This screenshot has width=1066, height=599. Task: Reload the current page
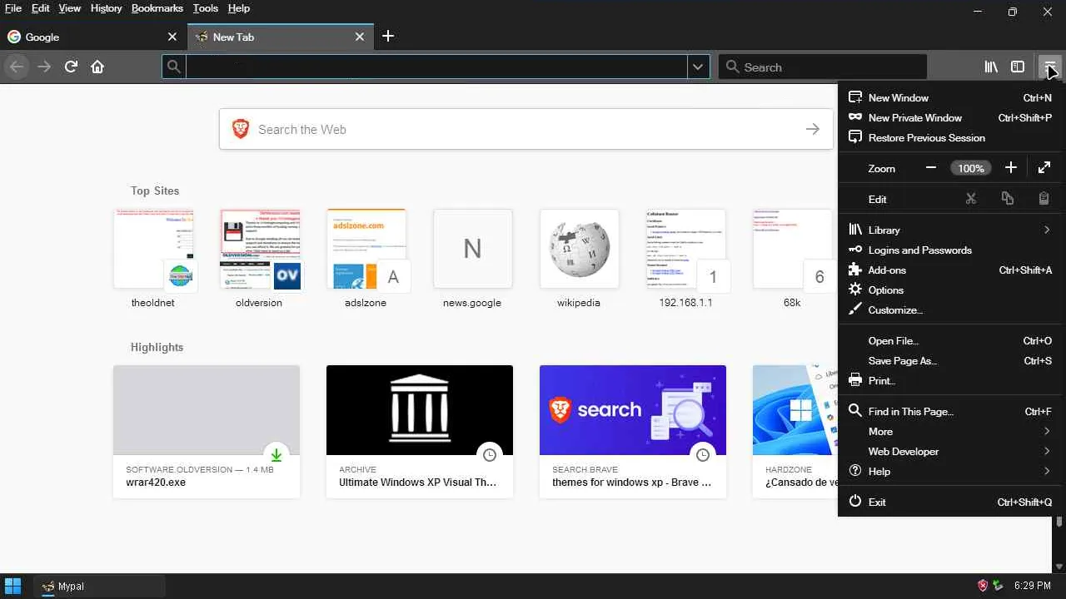[x=71, y=67]
